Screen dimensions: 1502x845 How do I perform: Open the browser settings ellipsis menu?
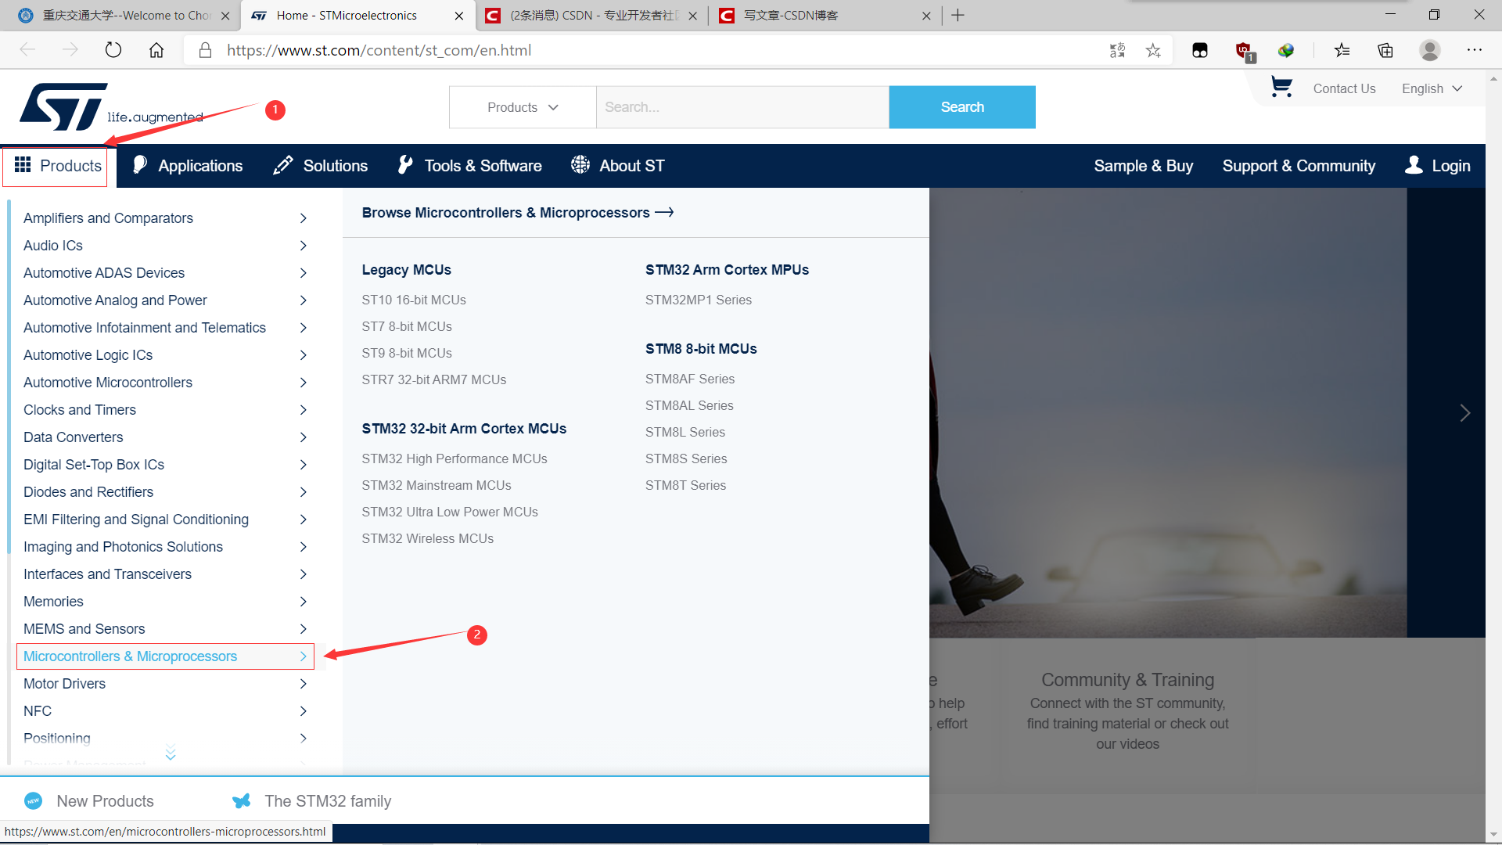click(1475, 50)
